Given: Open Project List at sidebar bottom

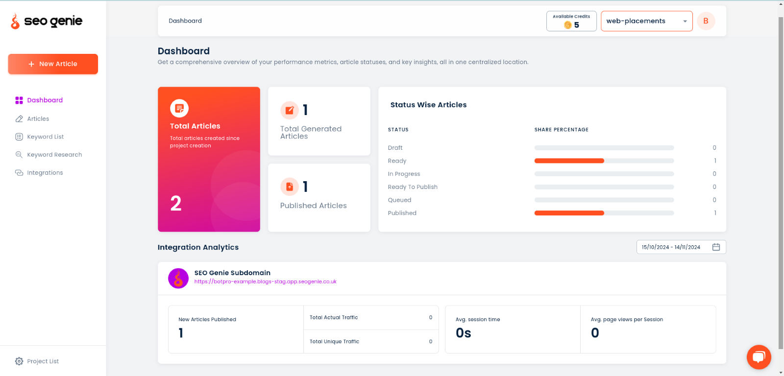Looking at the screenshot, I should click(x=43, y=361).
